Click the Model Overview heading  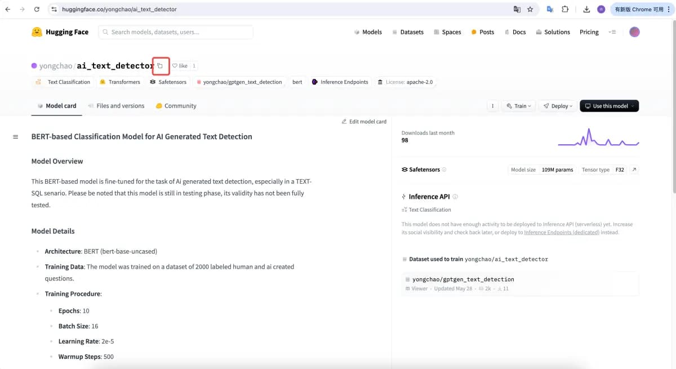pyautogui.click(x=57, y=161)
